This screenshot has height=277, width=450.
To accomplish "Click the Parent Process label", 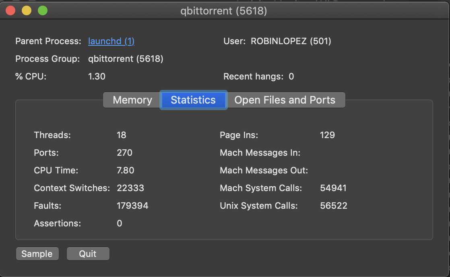I will [48, 41].
